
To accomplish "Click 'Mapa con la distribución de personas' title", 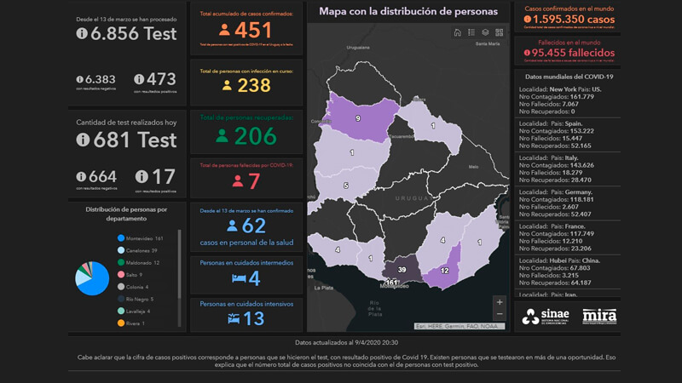I will pos(408,12).
